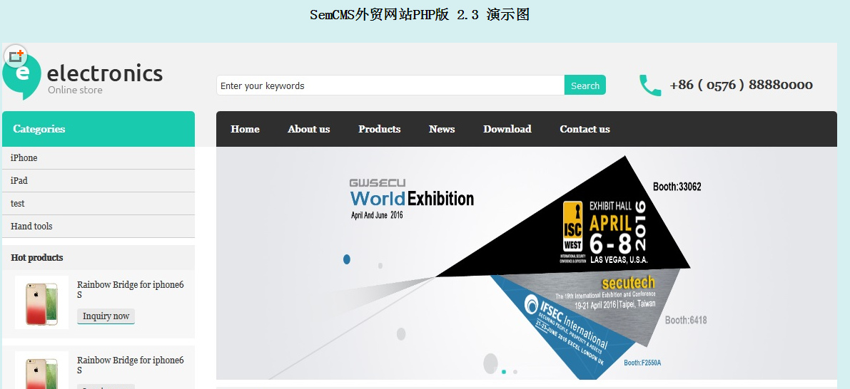
Task: Open the Home menu item
Action: (x=245, y=129)
